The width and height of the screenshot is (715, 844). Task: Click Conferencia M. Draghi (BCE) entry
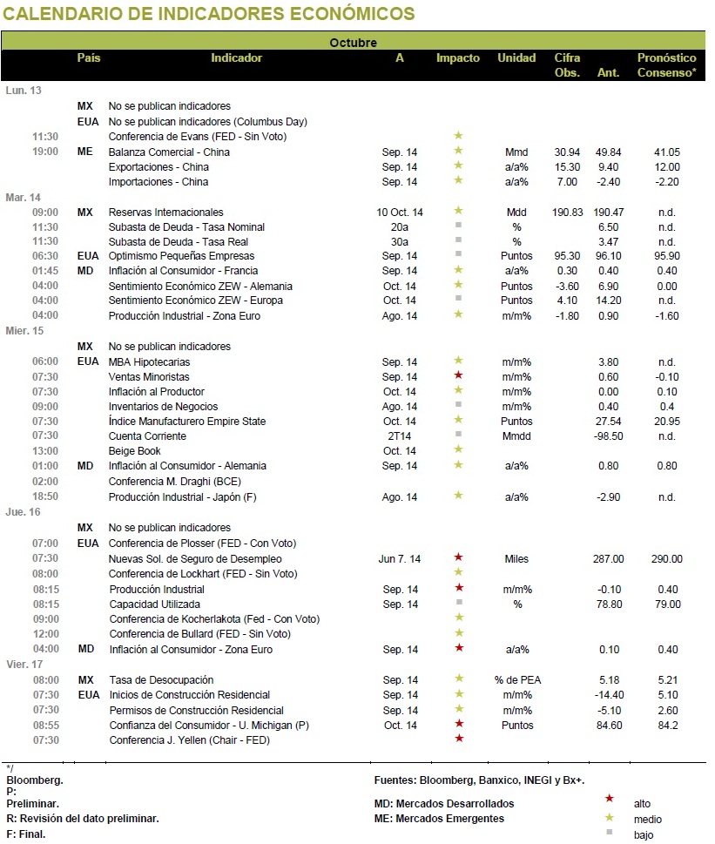[x=175, y=482]
